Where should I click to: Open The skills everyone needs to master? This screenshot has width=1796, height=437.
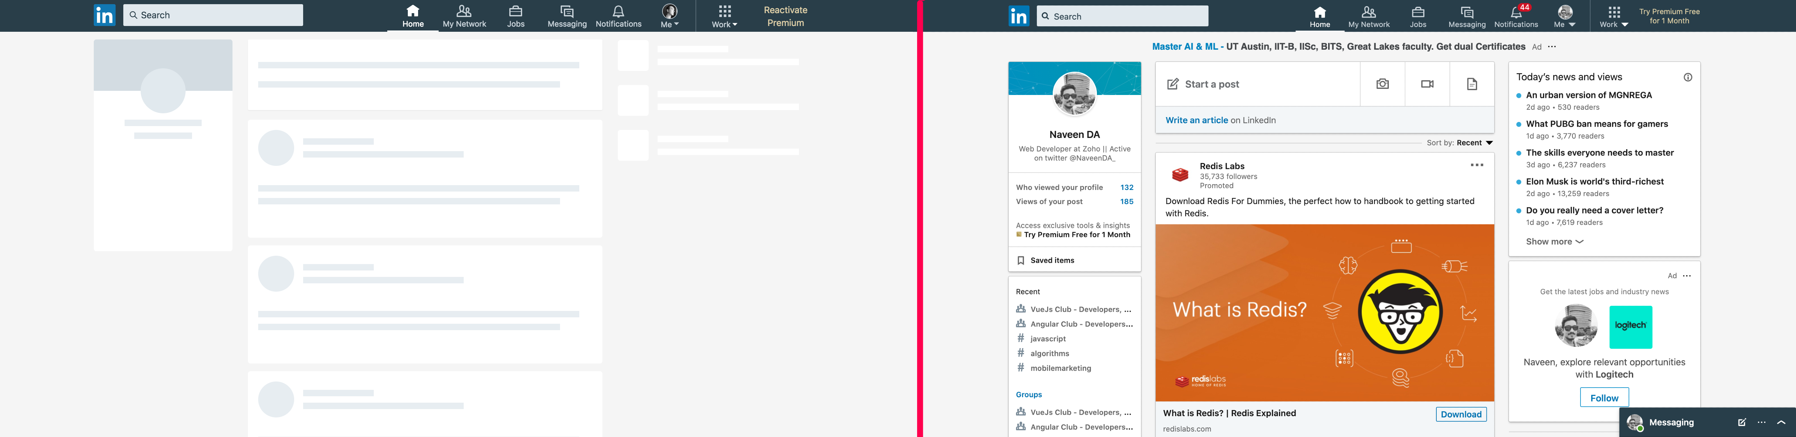point(1599,153)
